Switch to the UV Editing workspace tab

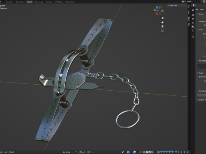(x=59, y=2)
